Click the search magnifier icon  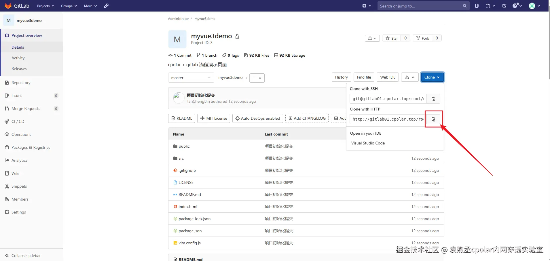tap(464, 6)
